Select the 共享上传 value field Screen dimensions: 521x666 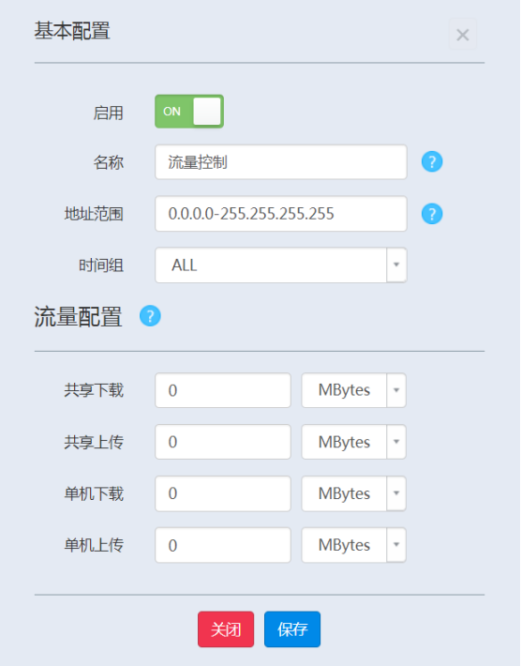[x=223, y=442]
